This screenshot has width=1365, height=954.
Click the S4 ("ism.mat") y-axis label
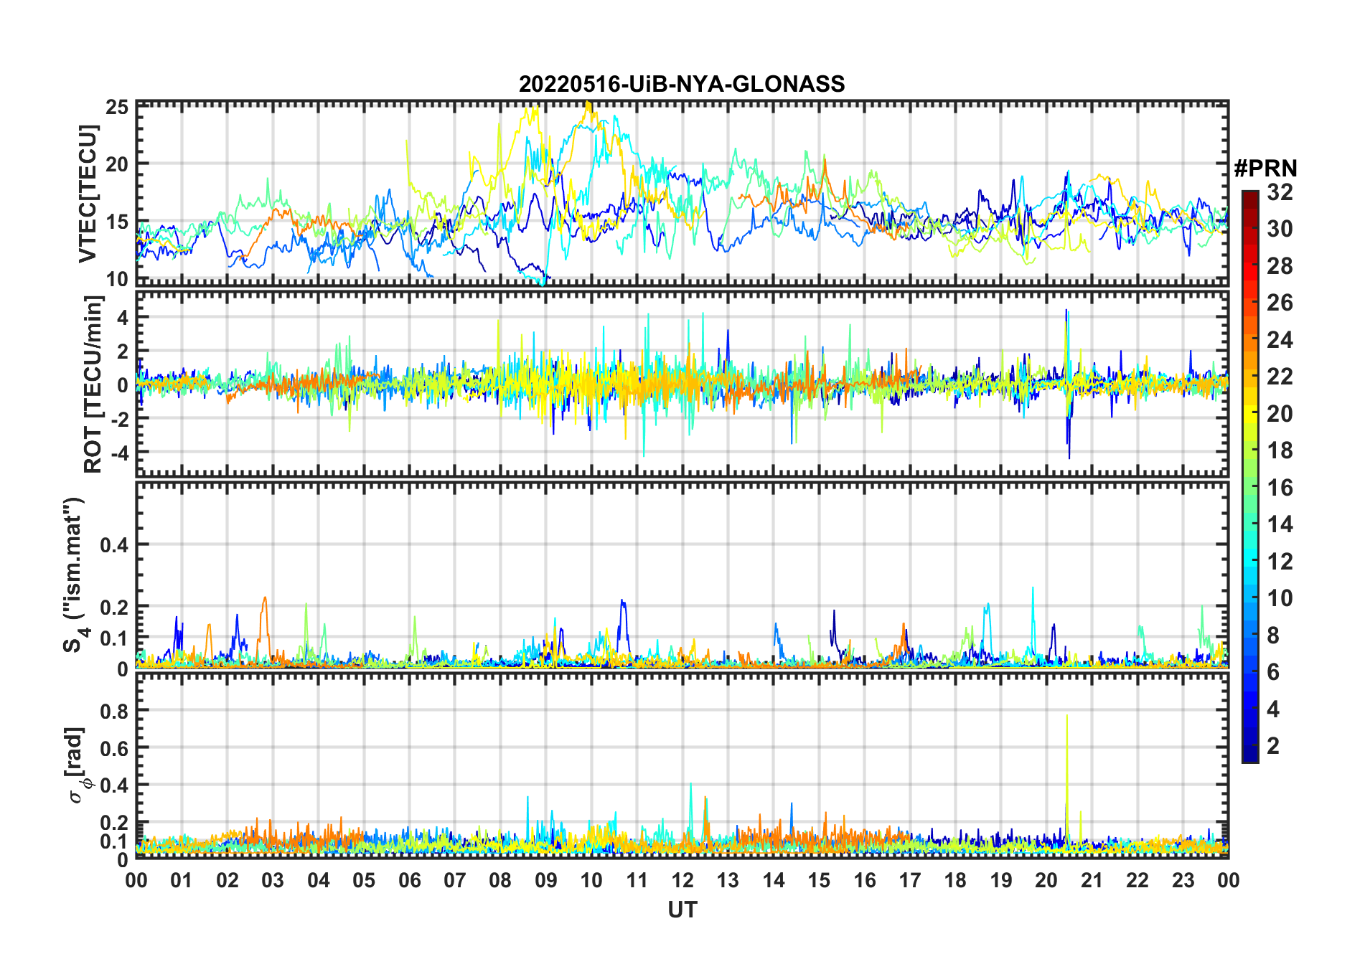tap(75, 575)
